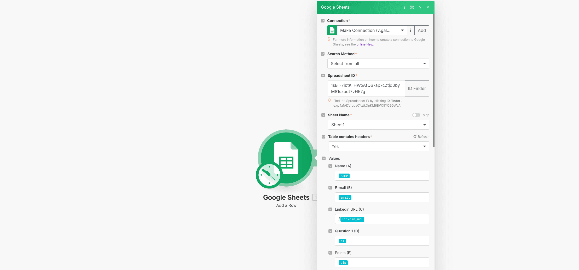Click the vertical dots beside the connection selector
579x270 pixels.
point(411,30)
